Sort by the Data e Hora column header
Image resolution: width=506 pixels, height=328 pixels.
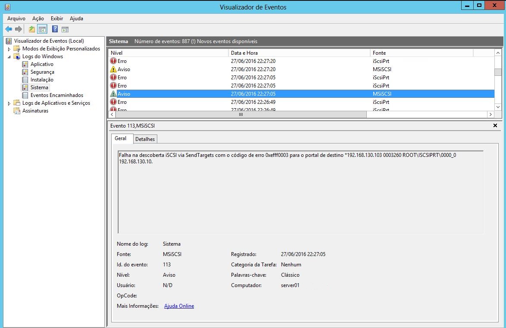(299, 53)
